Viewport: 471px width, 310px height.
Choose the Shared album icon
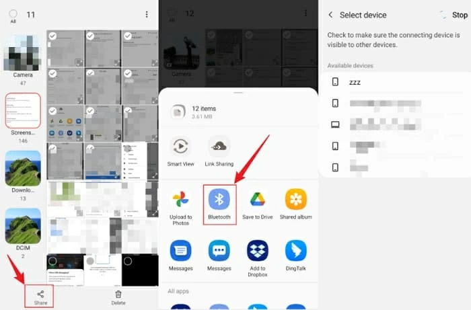[x=296, y=200]
